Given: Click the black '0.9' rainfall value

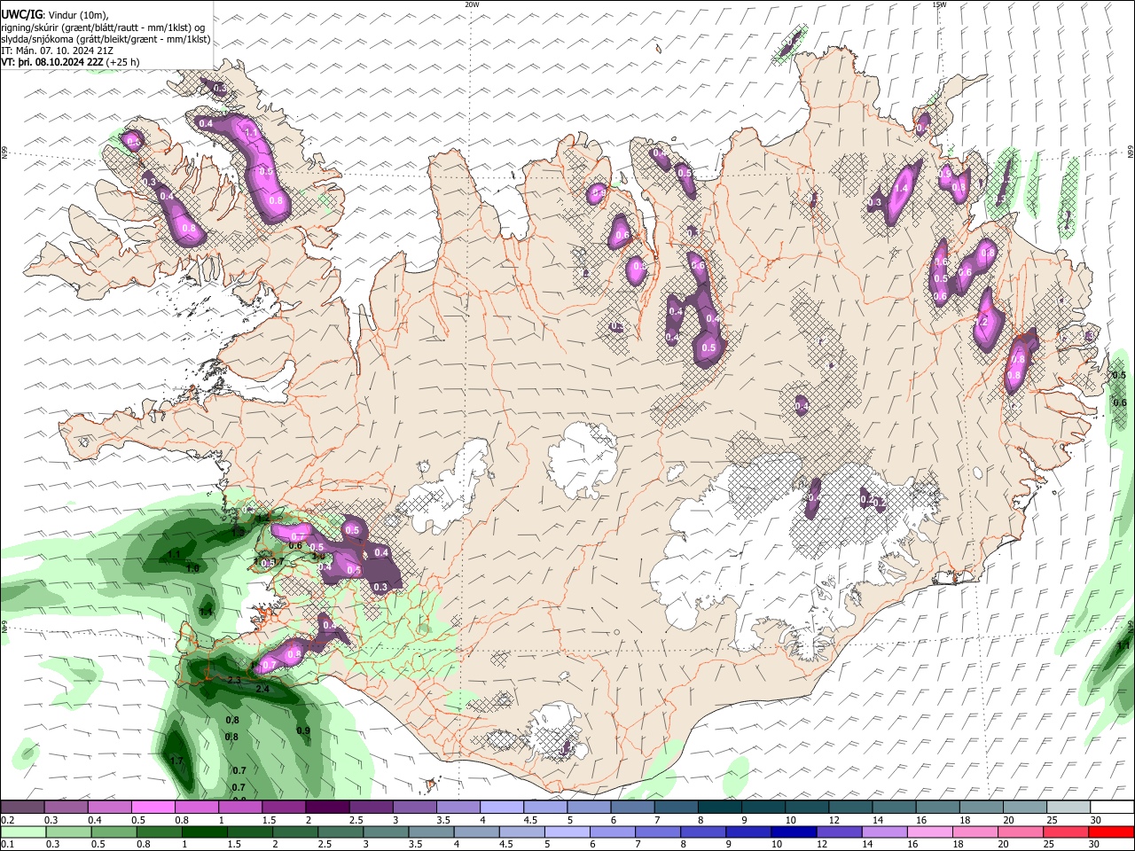Looking at the screenshot, I should 303,730.
